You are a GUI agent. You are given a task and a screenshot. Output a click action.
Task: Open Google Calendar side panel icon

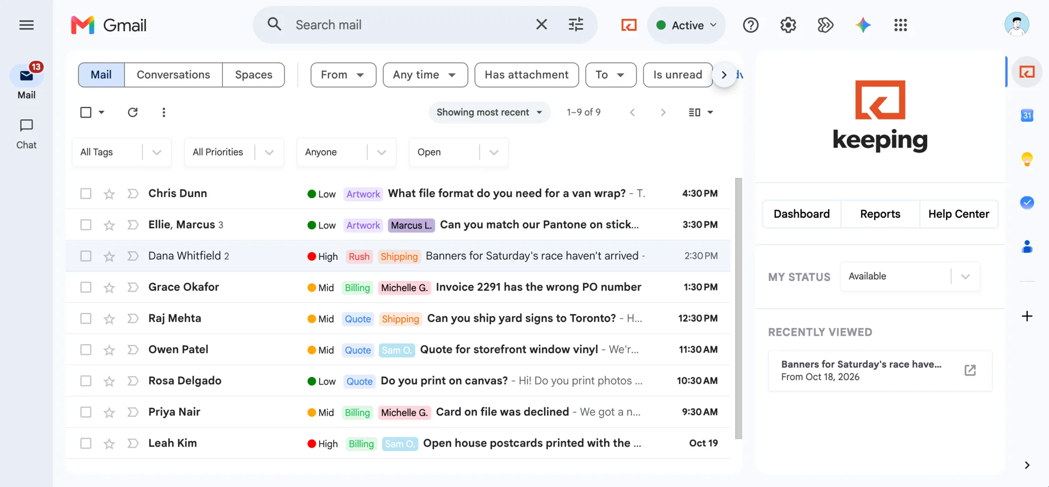click(x=1027, y=115)
